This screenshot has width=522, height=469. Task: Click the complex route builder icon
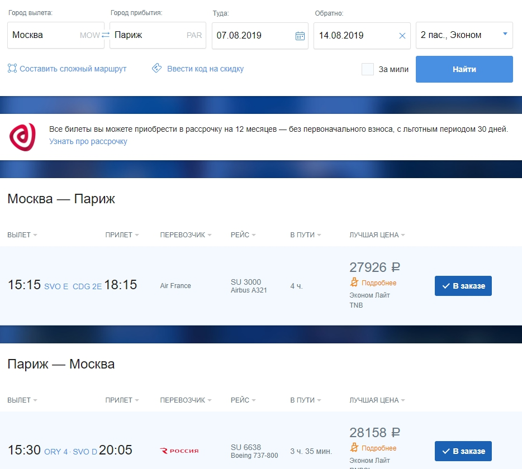click(x=12, y=69)
